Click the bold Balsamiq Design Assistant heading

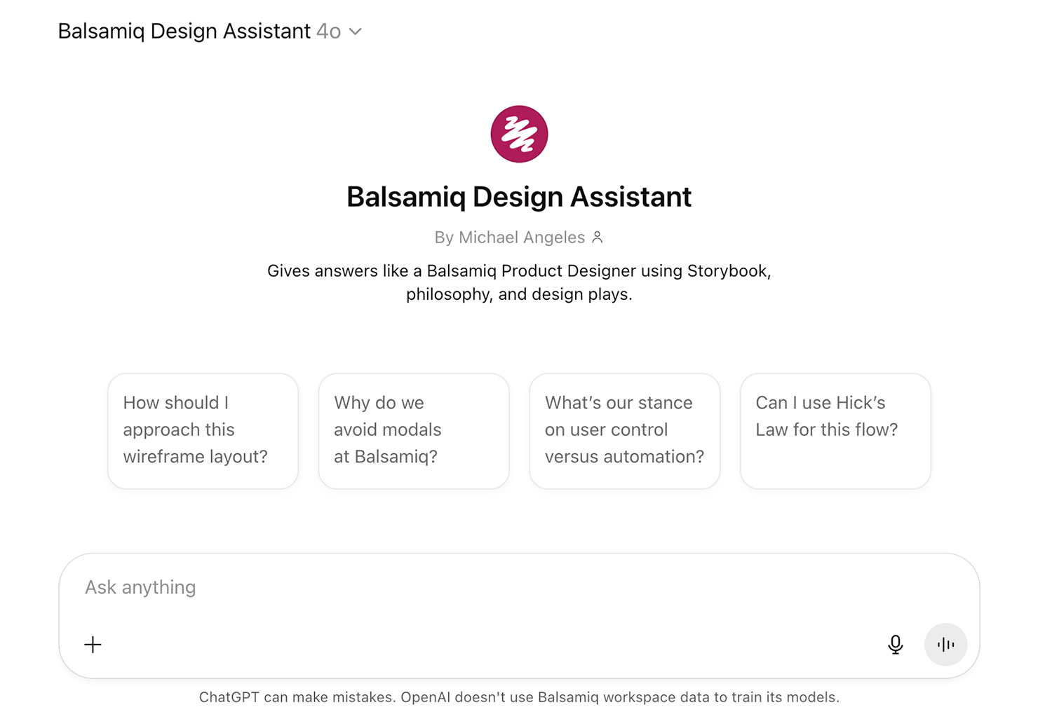(519, 197)
